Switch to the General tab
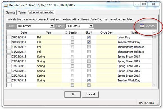Viewport: 163px width, 110px height. [10, 13]
